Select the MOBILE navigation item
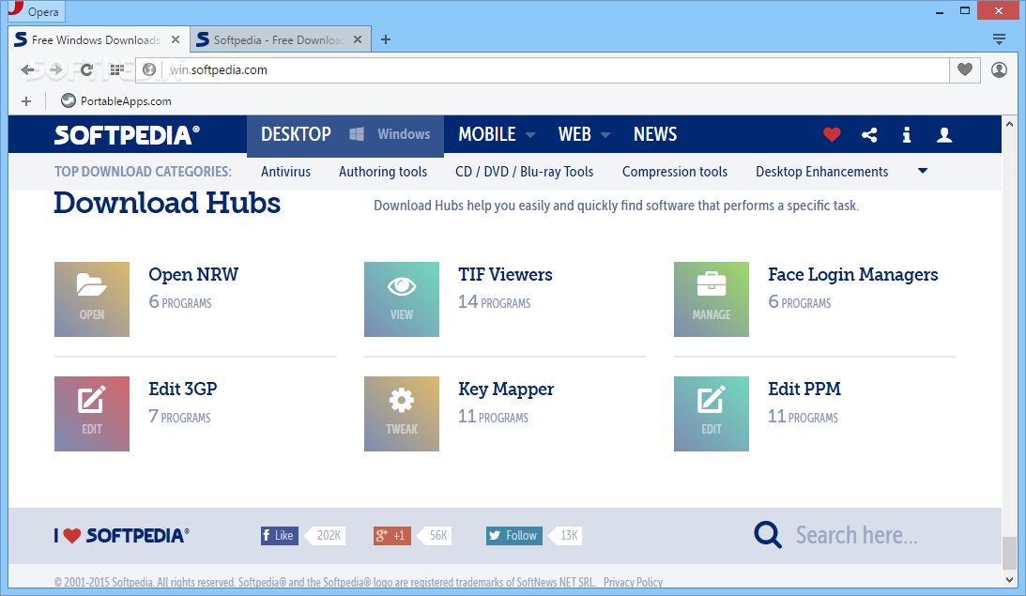This screenshot has height=596, width=1026. (487, 134)
